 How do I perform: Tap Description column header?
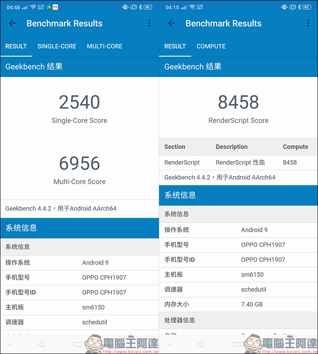pos(231,147)
